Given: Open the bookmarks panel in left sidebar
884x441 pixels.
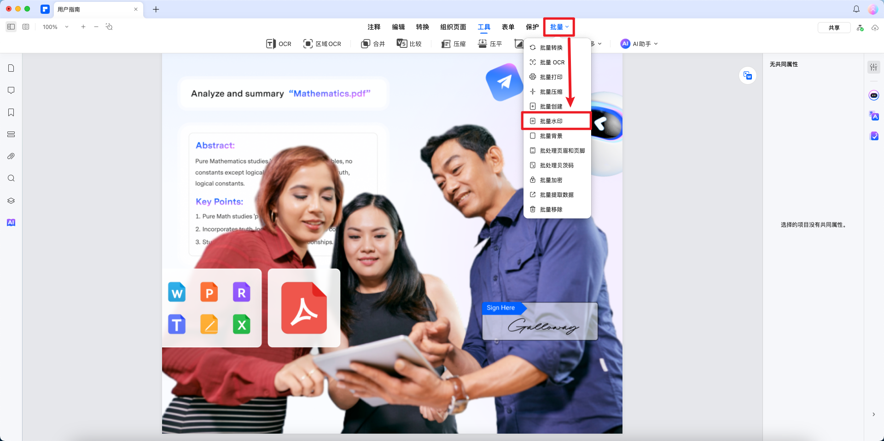Looking at the screenshot, I should (11, 113).
